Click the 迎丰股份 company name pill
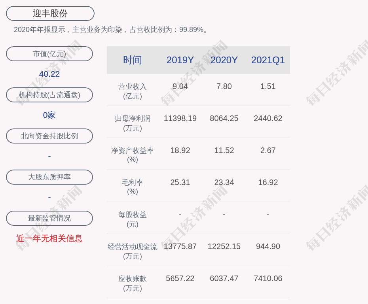This screenshot has width=368, height=304. pyautogui.click(x=50, y=13)
